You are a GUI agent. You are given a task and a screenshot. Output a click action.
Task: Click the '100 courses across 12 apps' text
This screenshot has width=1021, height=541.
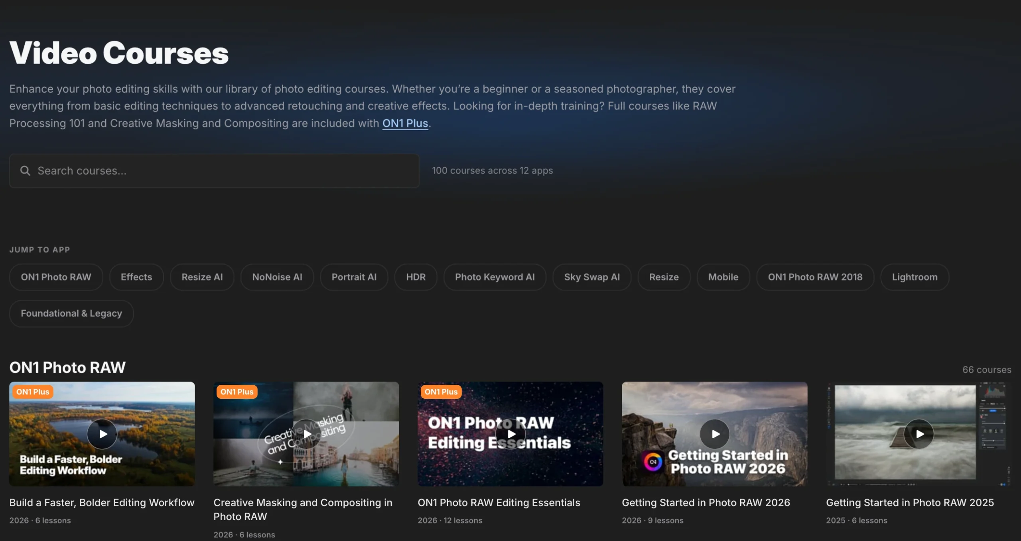[493, 171]
